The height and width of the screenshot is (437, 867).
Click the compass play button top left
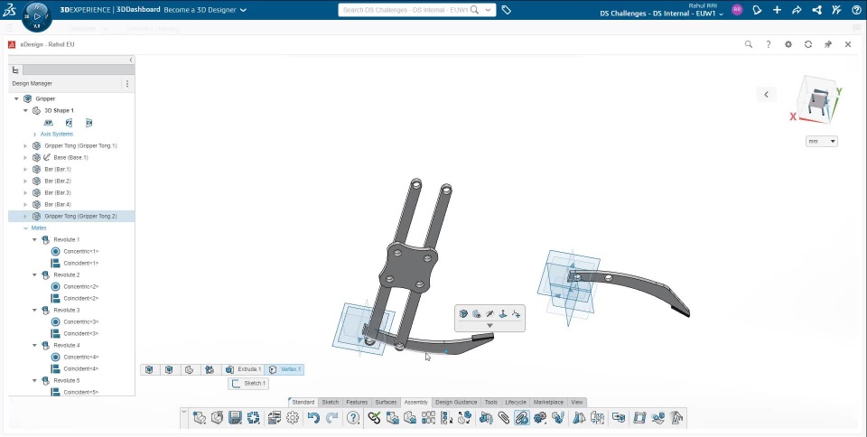(x=37, y=16)
